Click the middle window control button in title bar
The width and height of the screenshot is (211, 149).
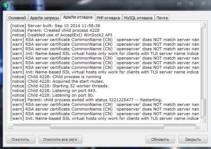[191, 4]
